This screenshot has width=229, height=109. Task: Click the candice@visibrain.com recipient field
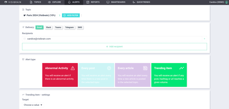click(112, 39)
